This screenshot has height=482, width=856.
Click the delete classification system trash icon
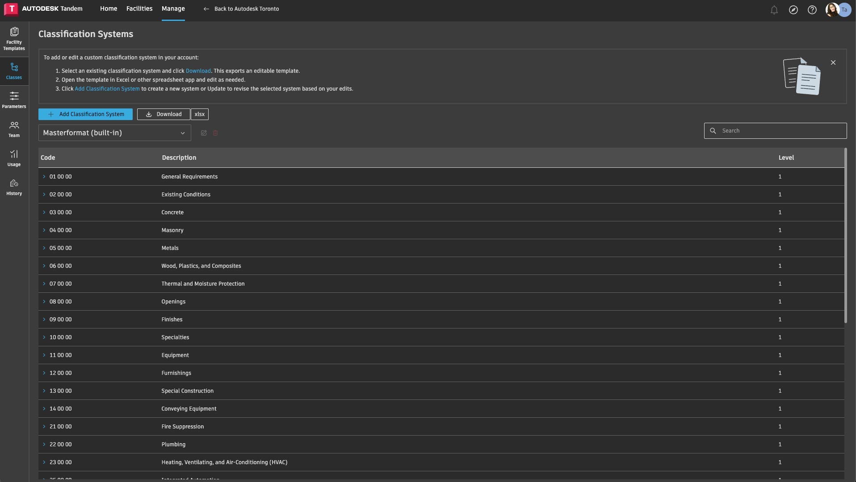point(215,133)
